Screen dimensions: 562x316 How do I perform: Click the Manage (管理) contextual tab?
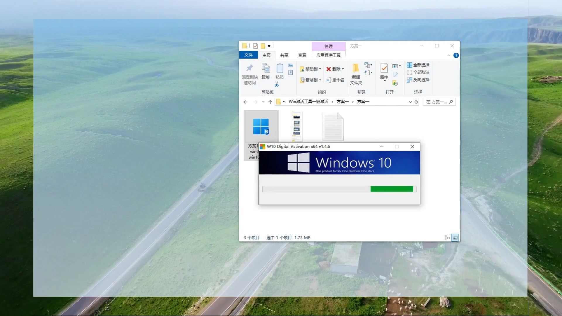coord(329,46)
